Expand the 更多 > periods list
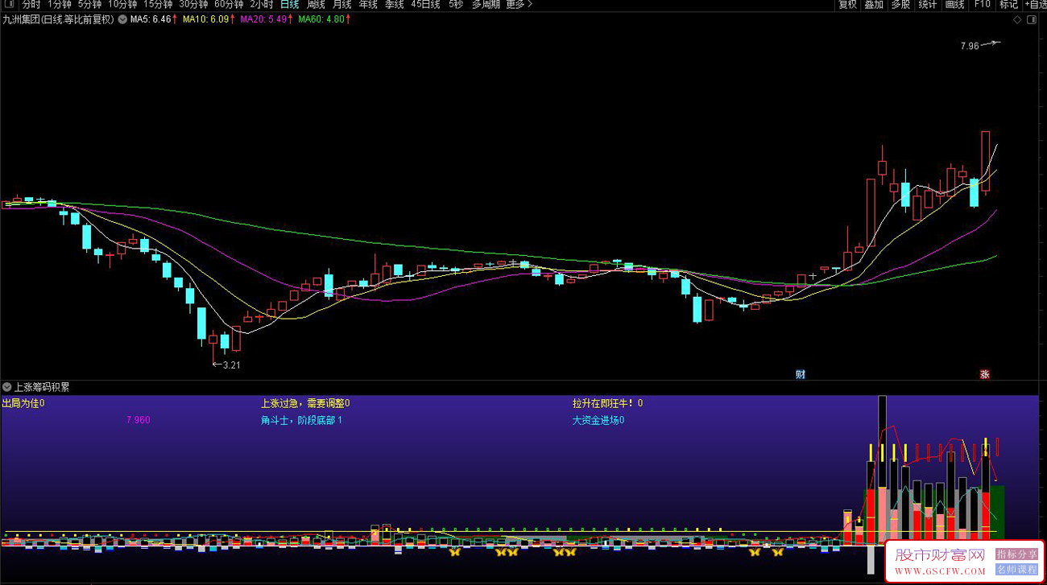 (519, 5)
